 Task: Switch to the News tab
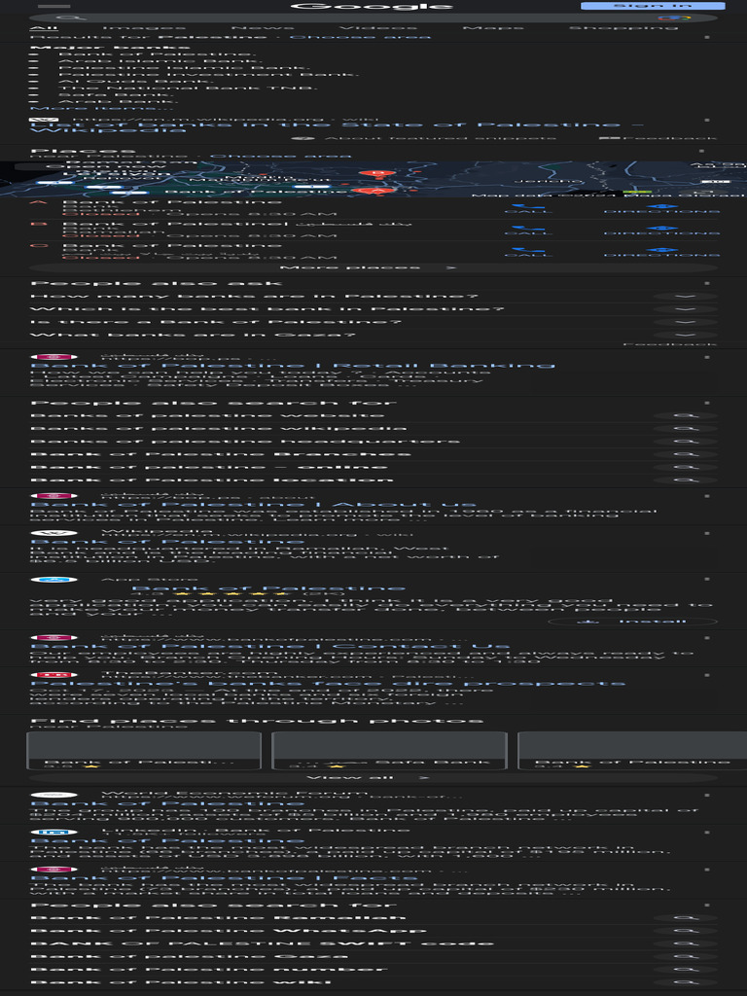(x=263, y=28)
